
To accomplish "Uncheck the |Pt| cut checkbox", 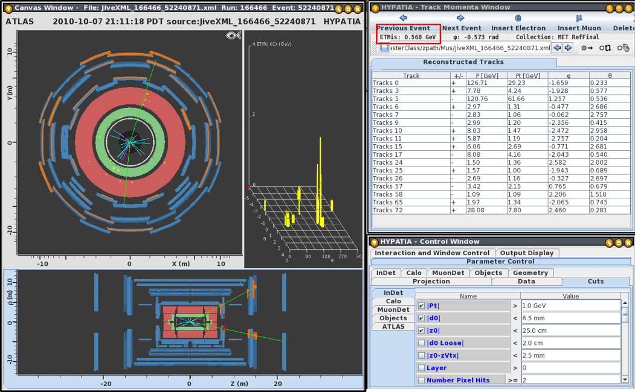I will 422,306.
